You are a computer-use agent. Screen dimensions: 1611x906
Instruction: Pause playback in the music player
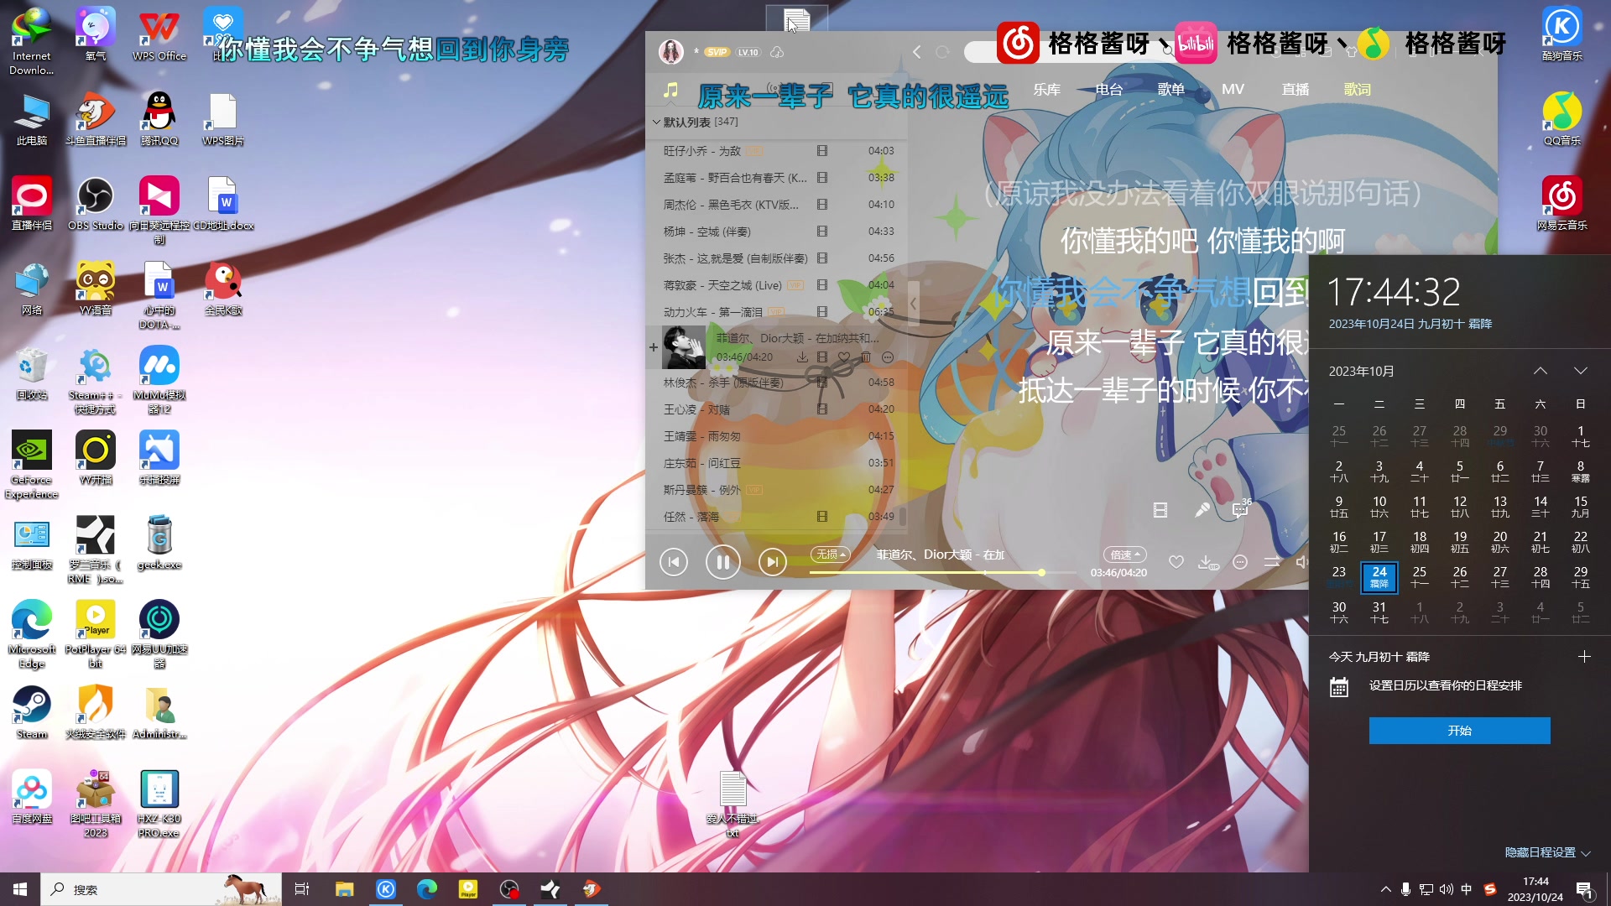pyautogui.click(x=722, y=561)
